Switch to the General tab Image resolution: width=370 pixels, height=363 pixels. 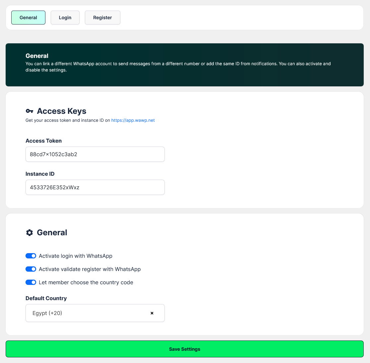click(28, 18)
